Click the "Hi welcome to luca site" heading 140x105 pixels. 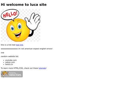(24, 5)
